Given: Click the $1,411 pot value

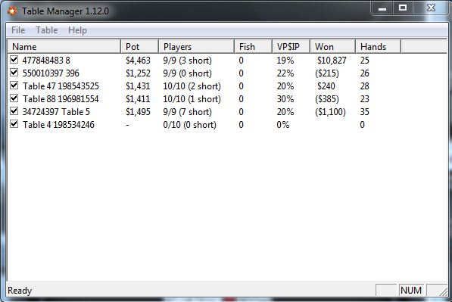Looking at the screenshot, I should (138, 99).
